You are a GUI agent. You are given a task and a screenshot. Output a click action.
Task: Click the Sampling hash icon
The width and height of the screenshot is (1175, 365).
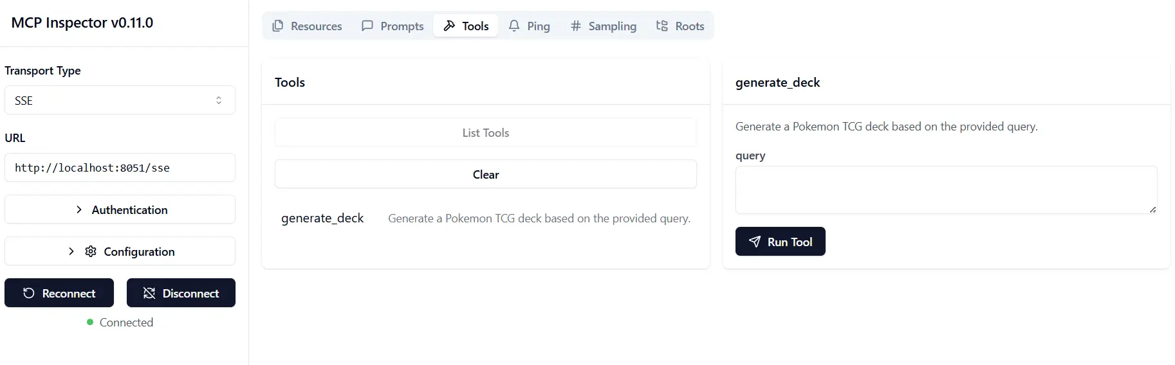tap(576, 26)
